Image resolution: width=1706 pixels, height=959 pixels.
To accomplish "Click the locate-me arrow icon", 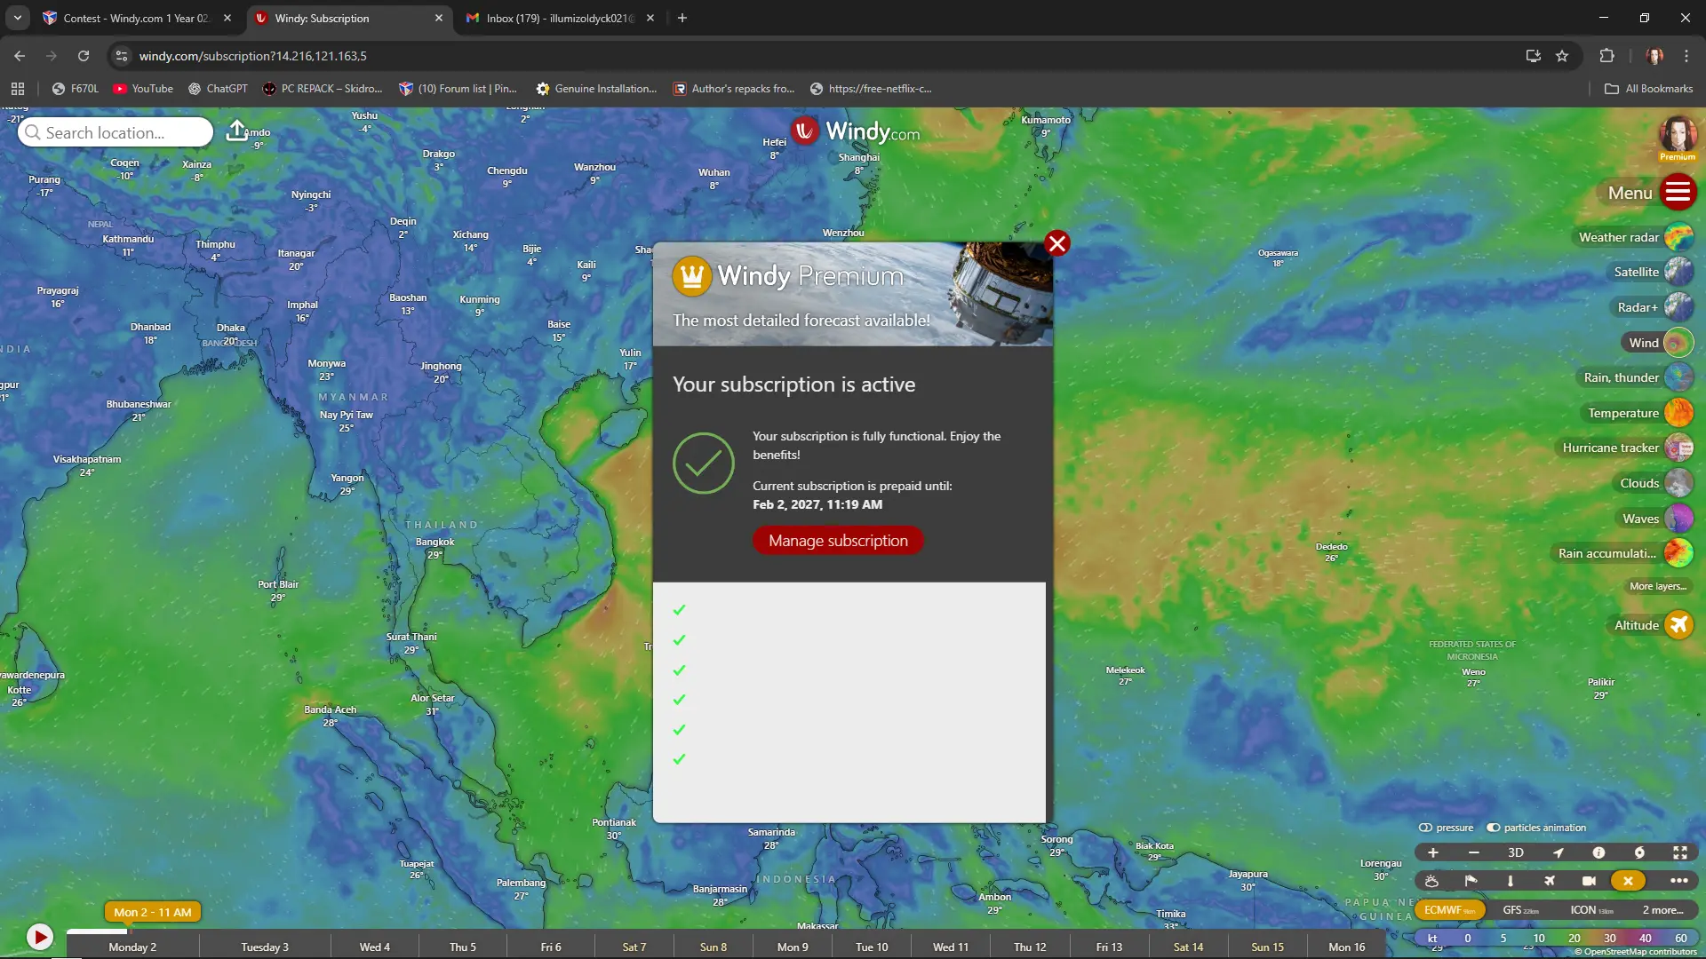I will (x=1558, y=852).
